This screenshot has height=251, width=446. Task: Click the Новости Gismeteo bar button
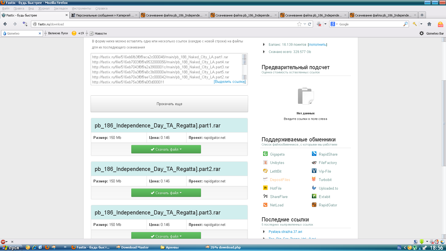98,33
